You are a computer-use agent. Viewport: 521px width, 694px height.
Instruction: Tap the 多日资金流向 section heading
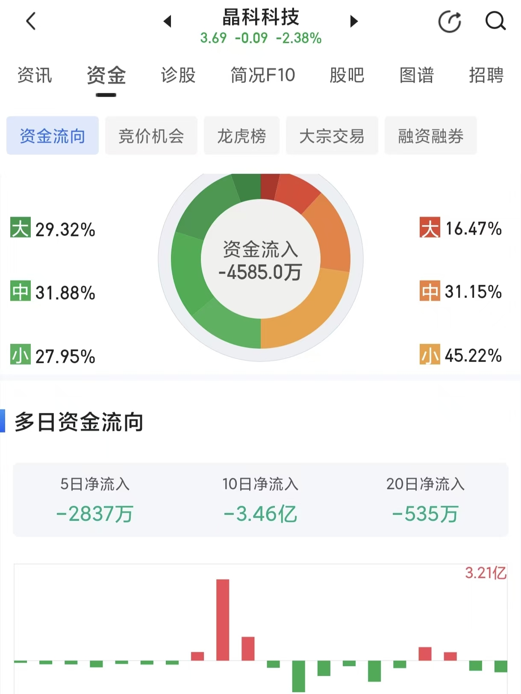pos(79,422)
